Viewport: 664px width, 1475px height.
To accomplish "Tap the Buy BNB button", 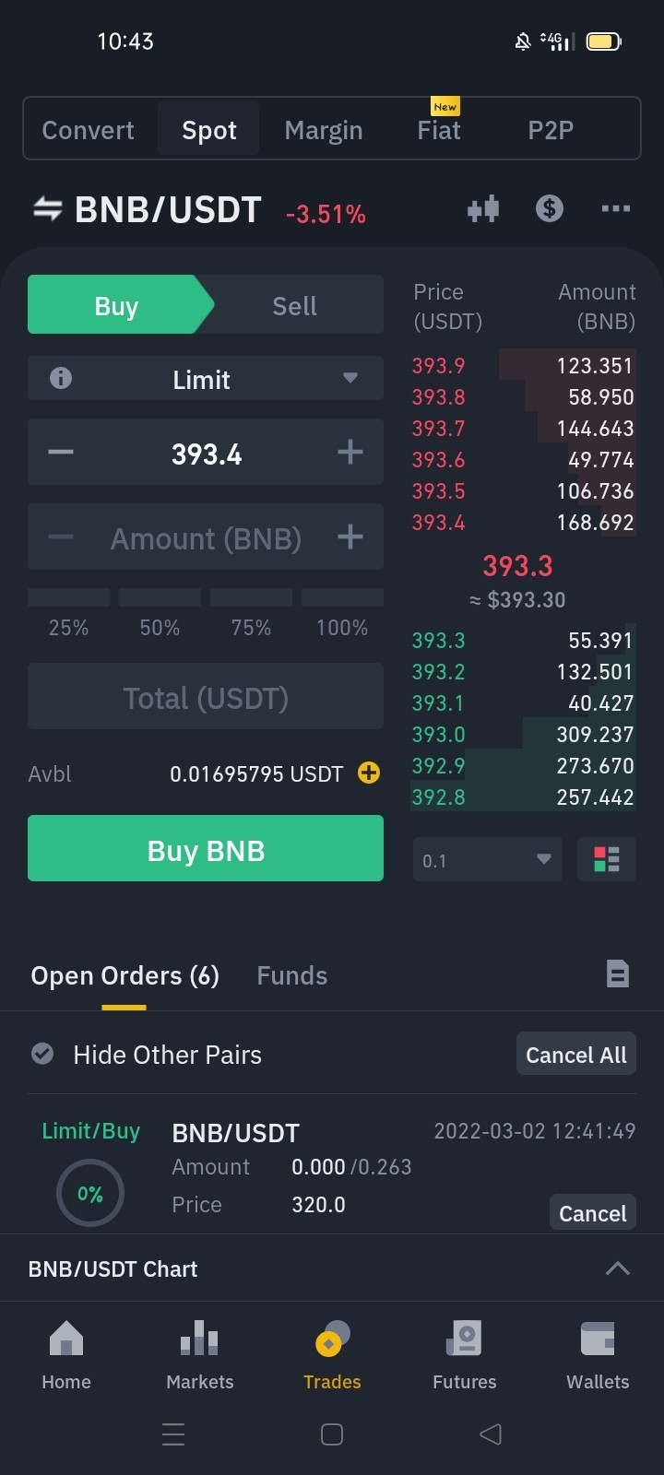I will click(206, 849).
